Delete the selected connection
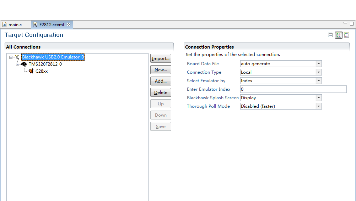 (x=161, y=93)
